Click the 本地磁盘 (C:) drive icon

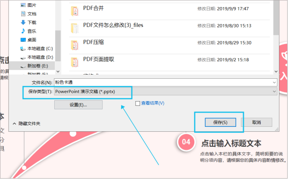[23, 48]
